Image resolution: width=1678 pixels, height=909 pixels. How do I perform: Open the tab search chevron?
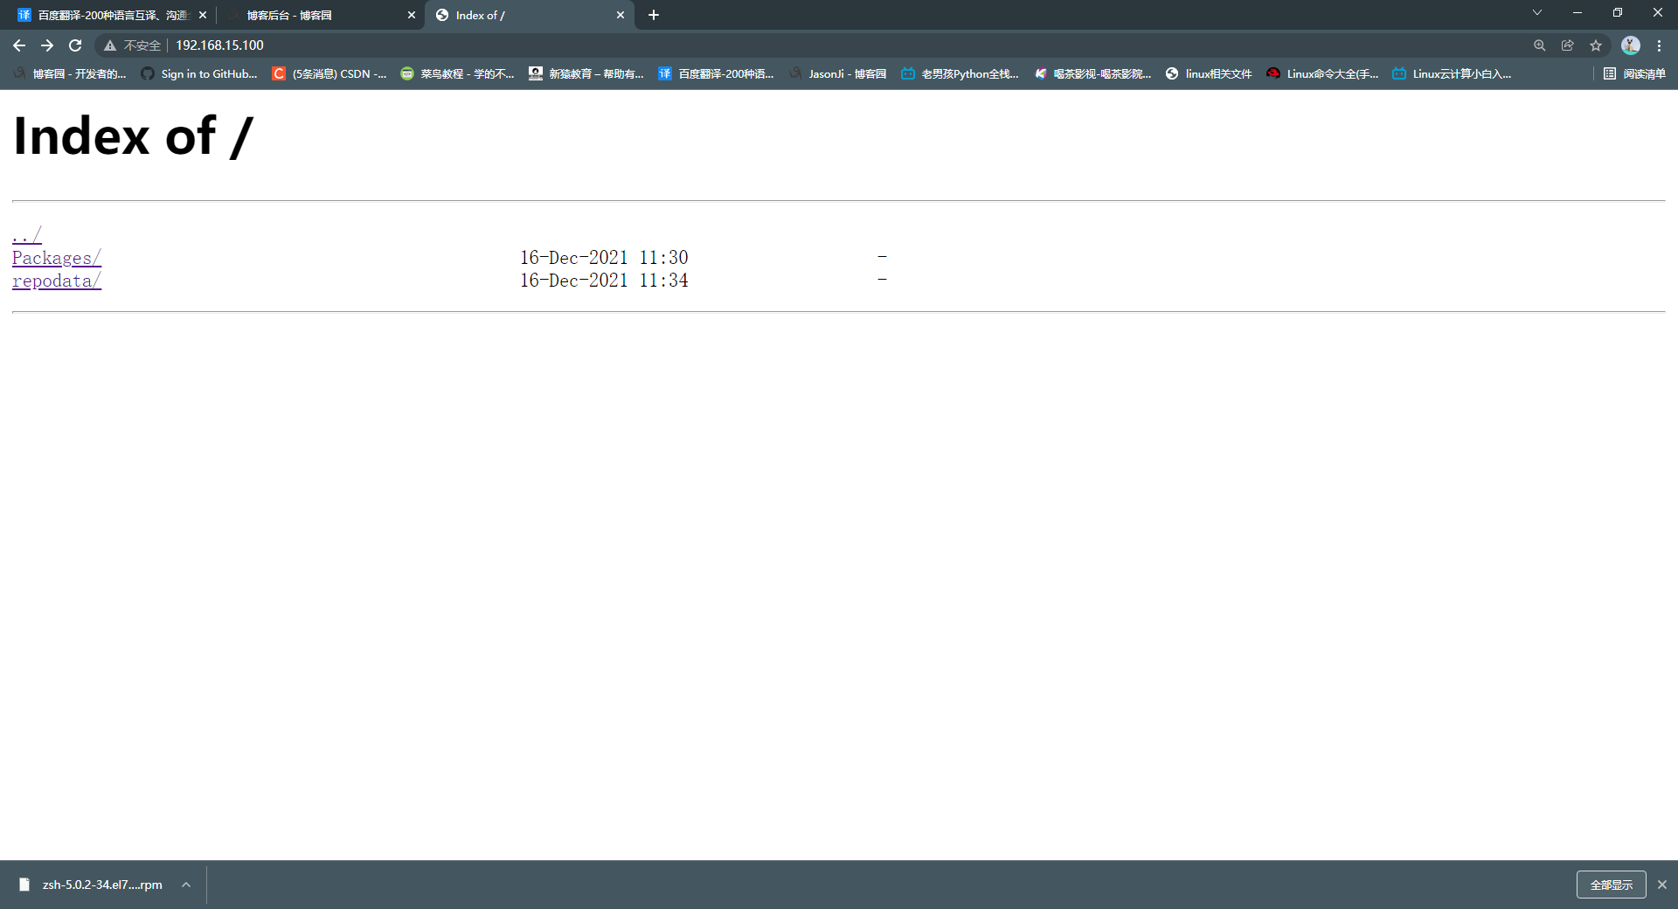[x=1537, y=12]
